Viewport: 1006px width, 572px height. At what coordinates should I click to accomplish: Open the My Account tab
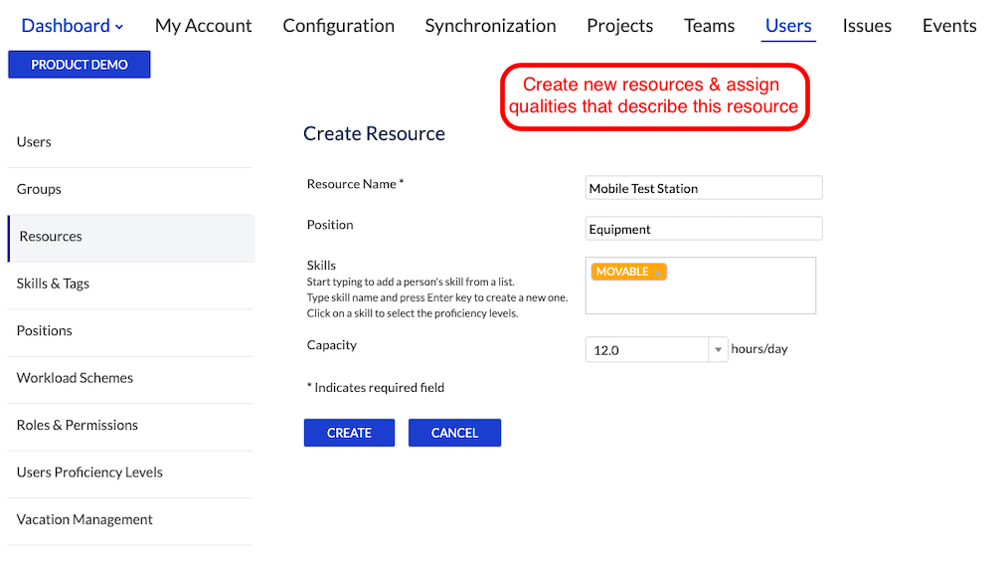(203, 26)
